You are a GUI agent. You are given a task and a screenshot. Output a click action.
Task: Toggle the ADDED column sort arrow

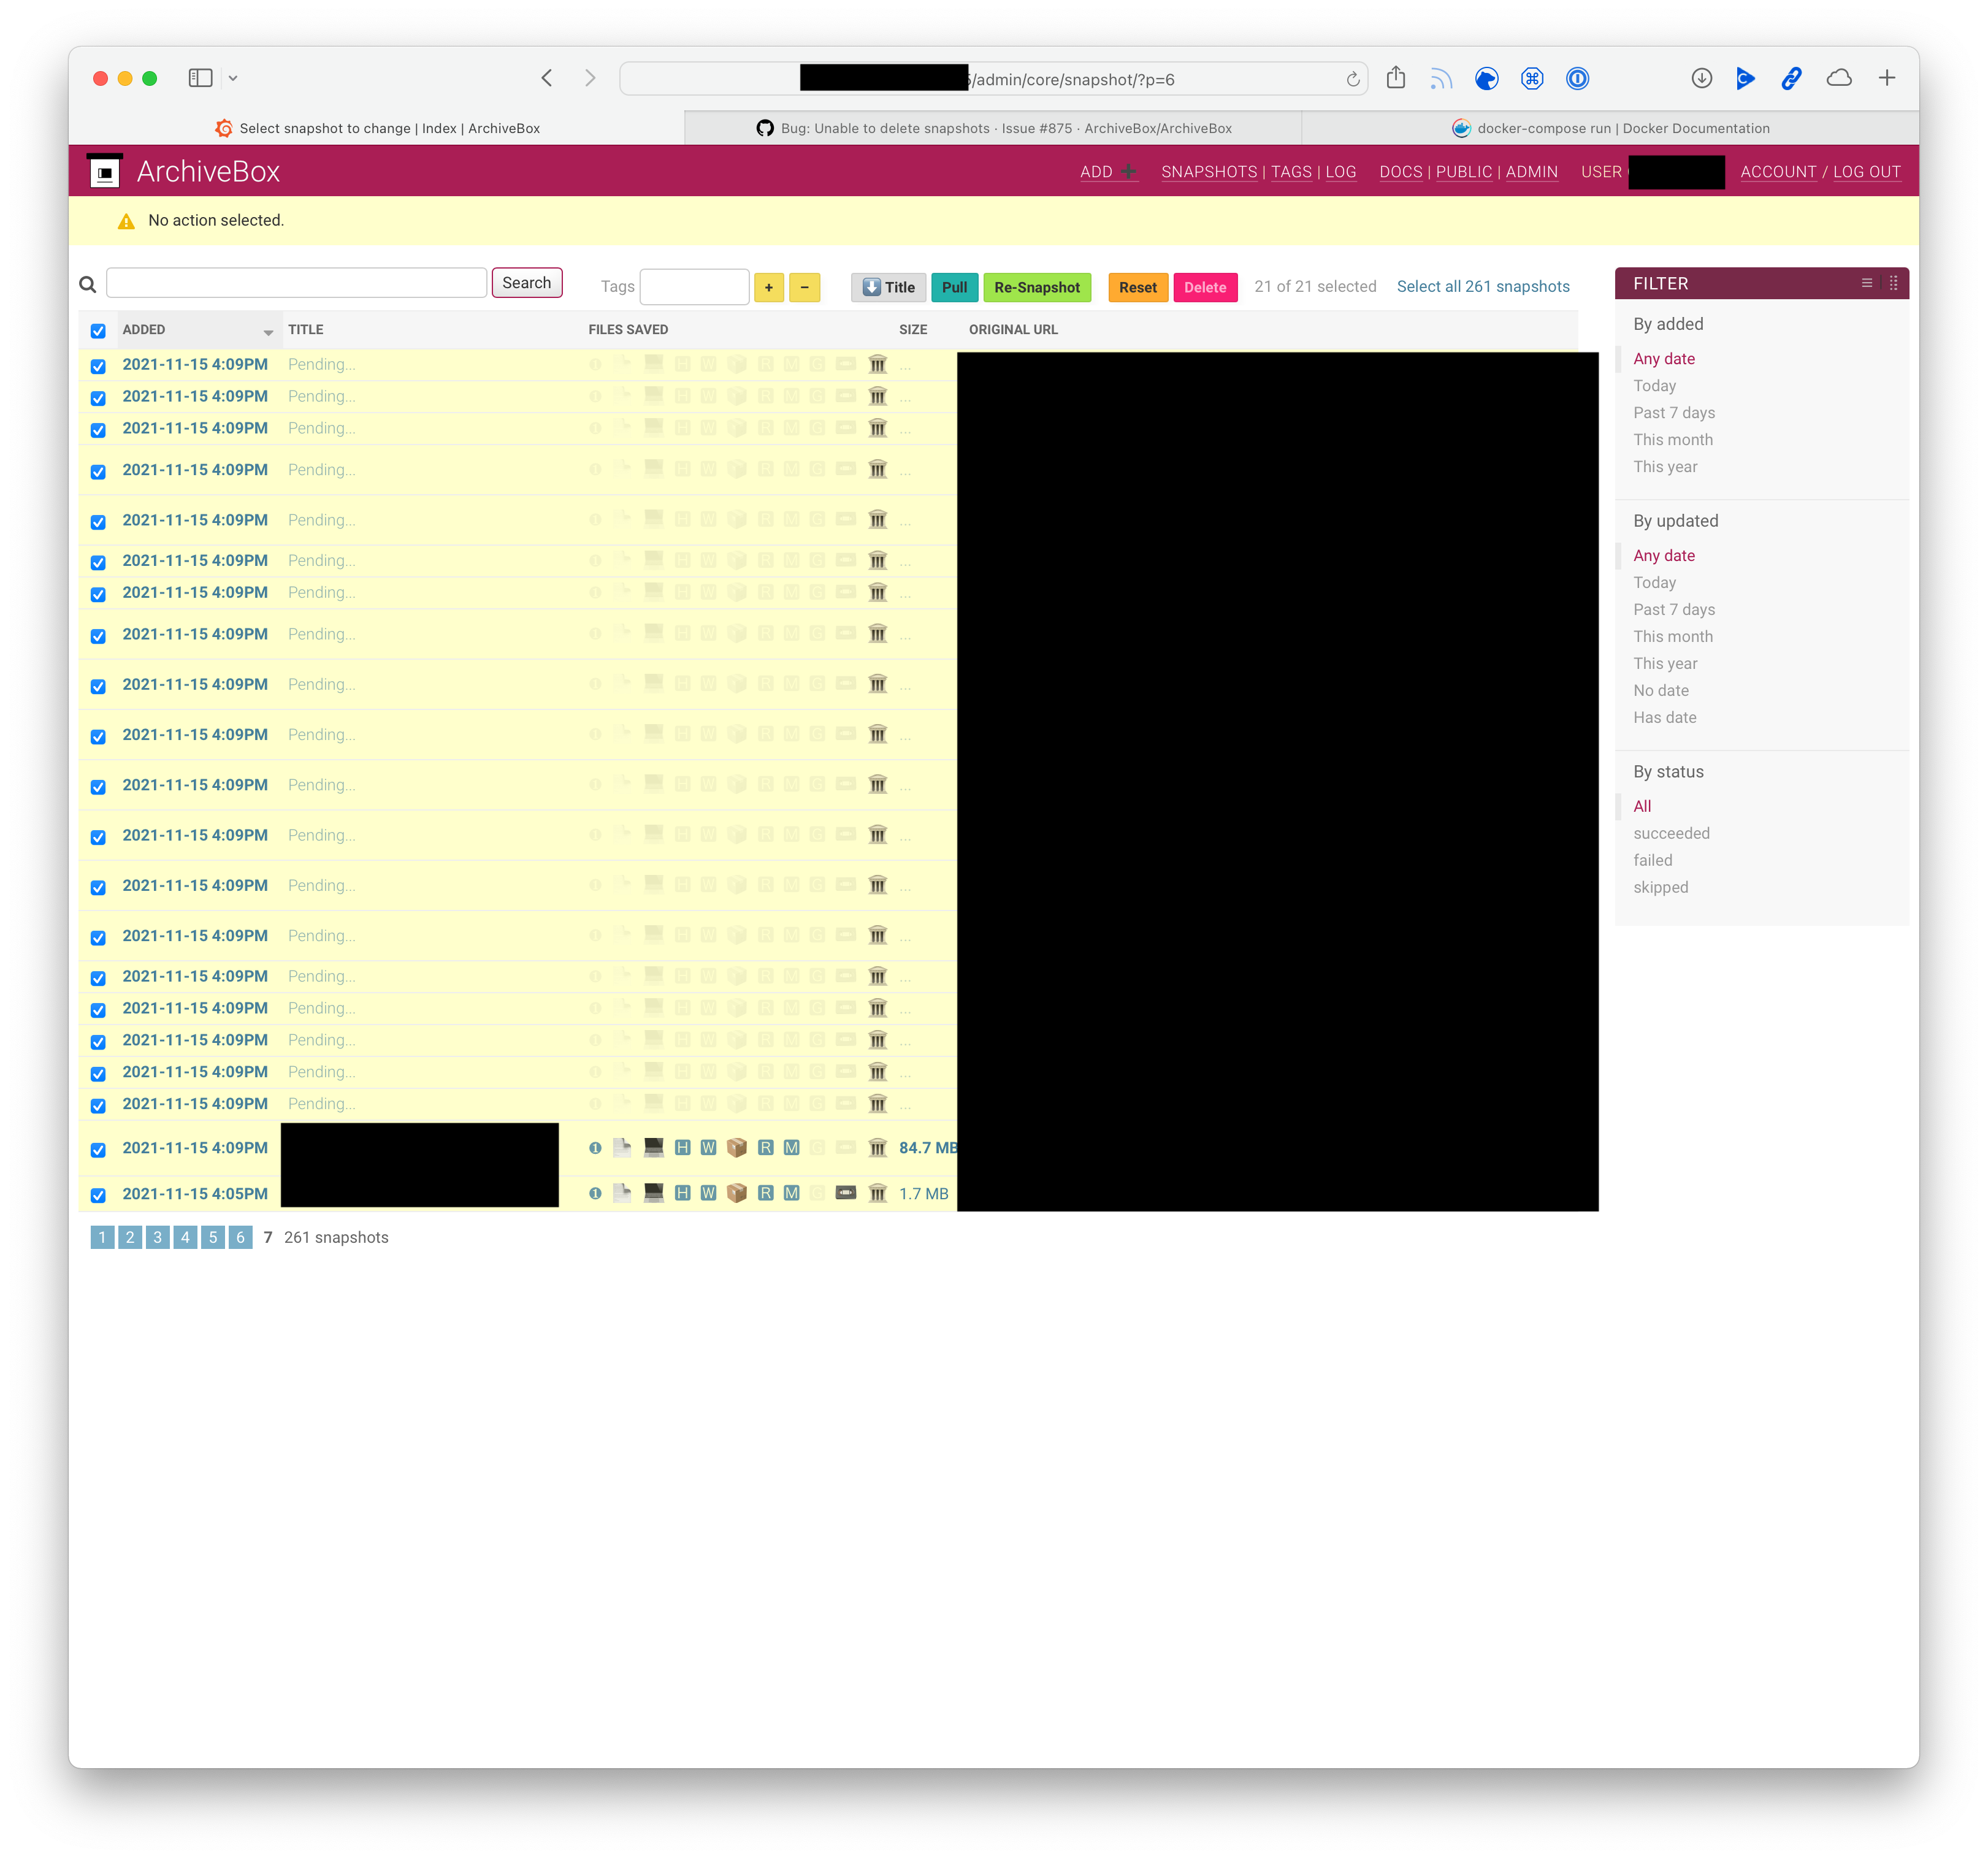click(x=268, y=332)
